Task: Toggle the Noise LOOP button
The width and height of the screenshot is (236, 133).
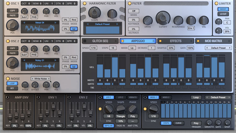Action: coord(12,83)
